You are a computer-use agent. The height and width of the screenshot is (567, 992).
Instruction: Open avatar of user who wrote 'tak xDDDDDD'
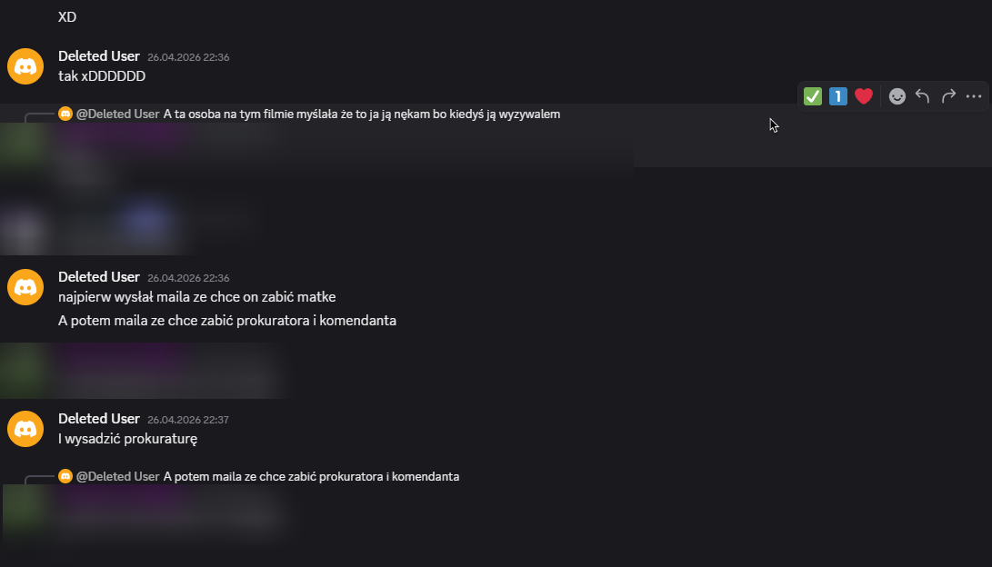25,66
